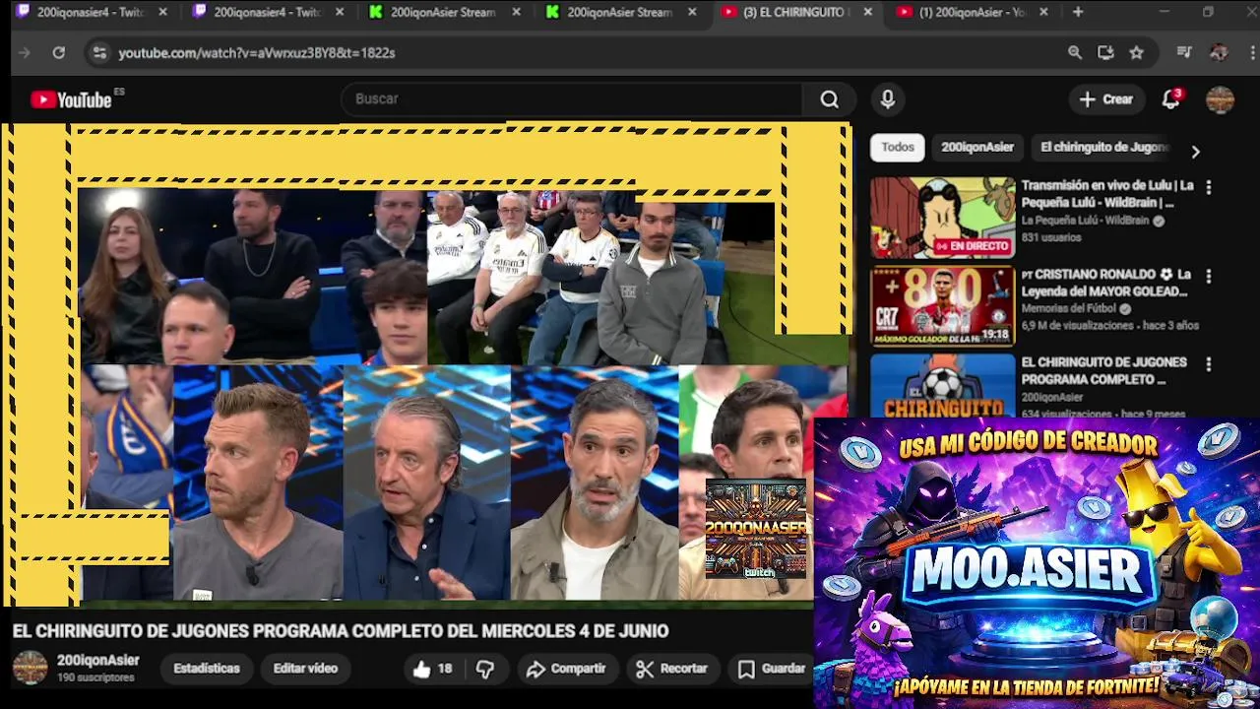Open the Chrome profile avatar

click(1219, 53)
